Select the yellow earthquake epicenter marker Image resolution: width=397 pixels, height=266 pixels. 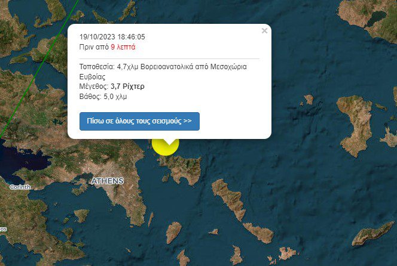(166, 147)
